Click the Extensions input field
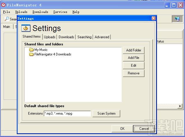The image size is (185, 137). coord(67,113)
